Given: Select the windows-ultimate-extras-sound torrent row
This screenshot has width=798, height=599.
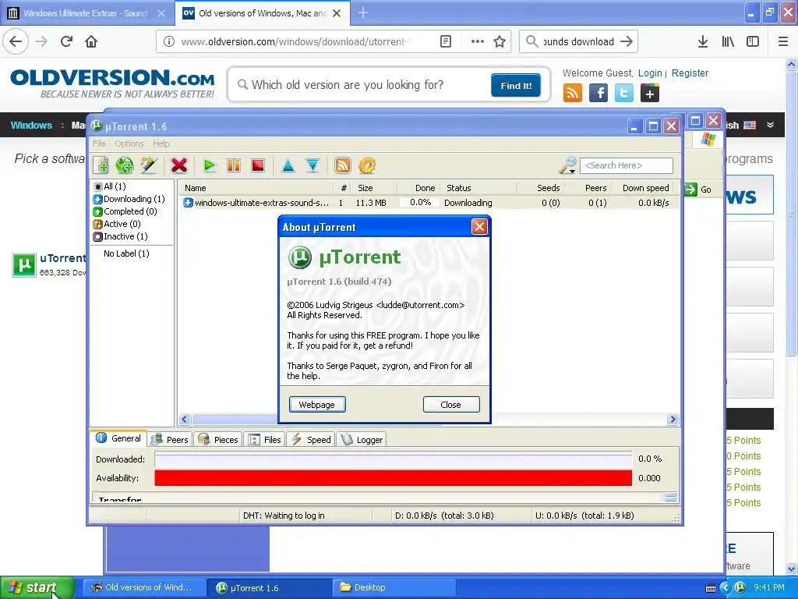Looking at the screenshot, I should (x=428, y=203).
